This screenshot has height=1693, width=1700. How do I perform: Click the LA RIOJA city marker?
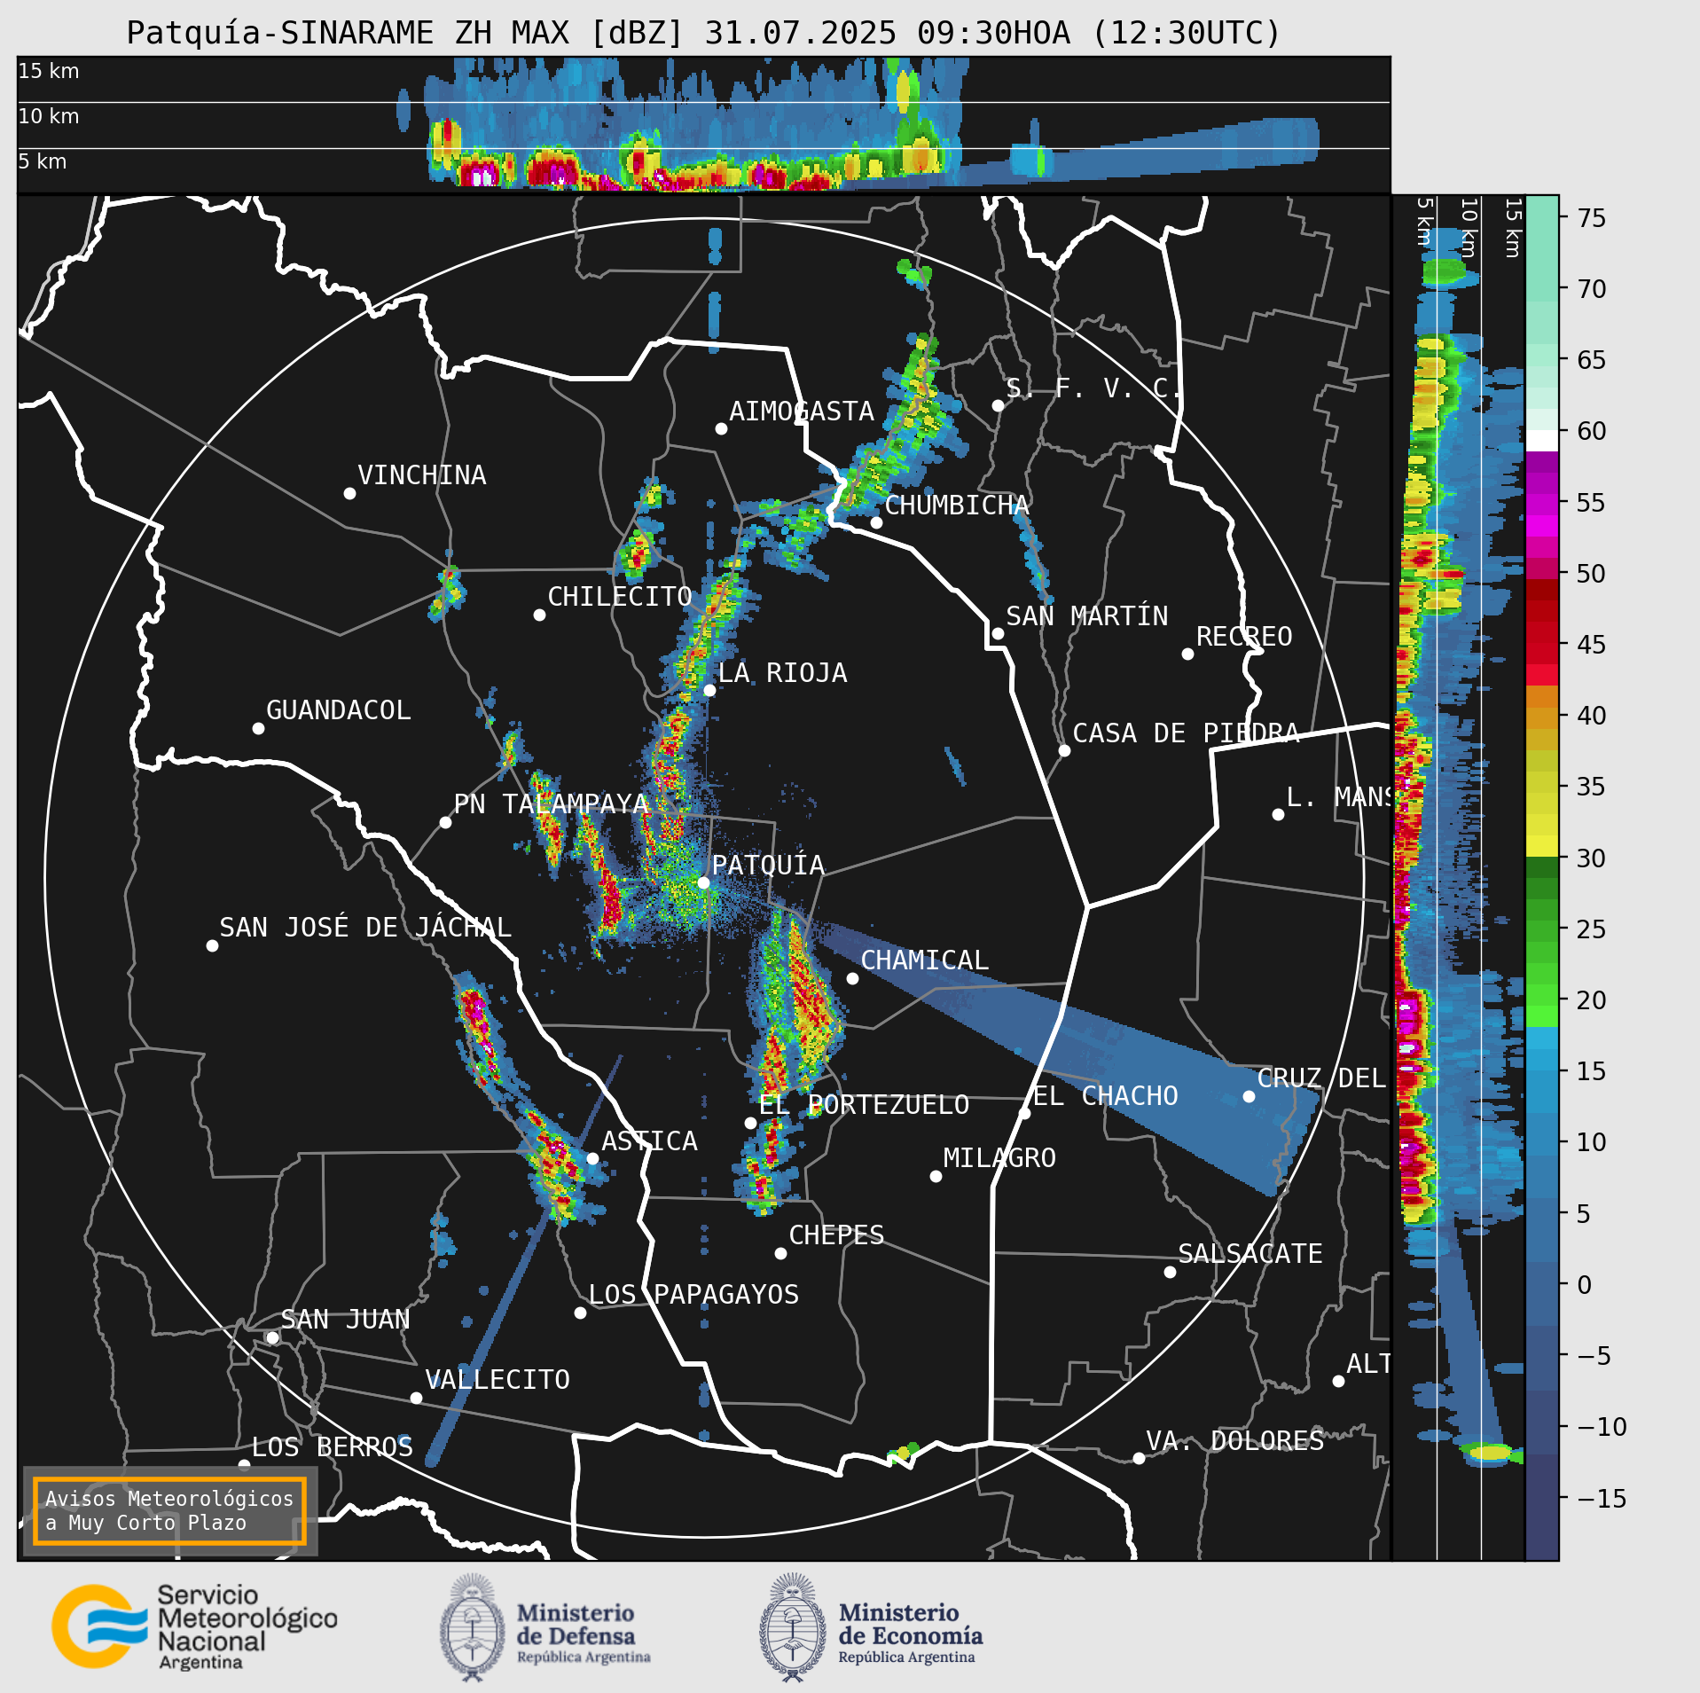pos(709,690)
